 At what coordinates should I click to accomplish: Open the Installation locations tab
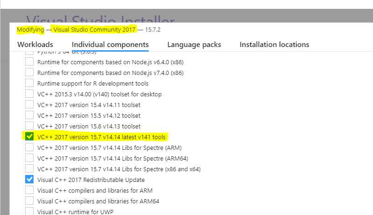[274, 45]
